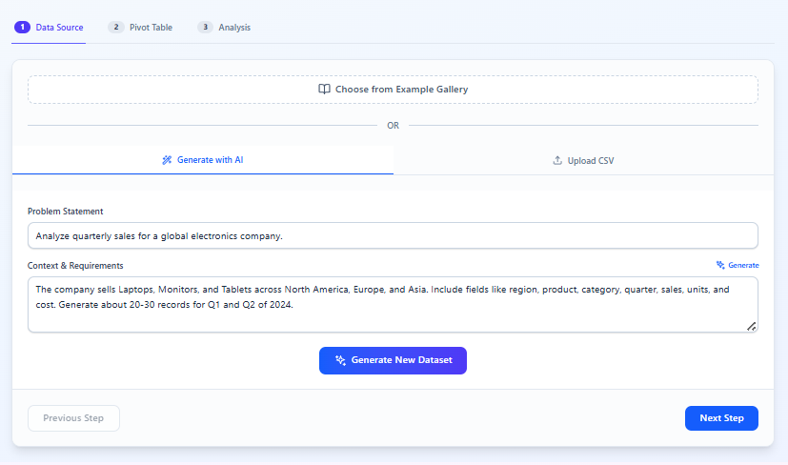788x465 pixels.
Task: Focus the Problem Statement input field
Action: 393,235
